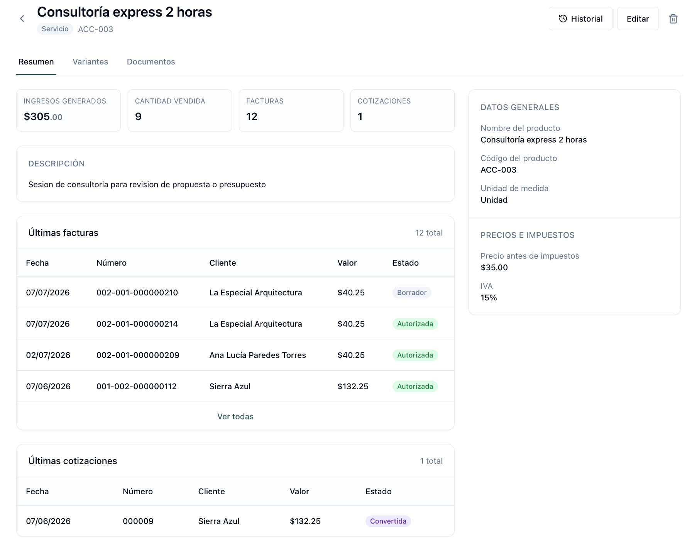The image size is (687, 556).
Task: Click Valor header in invoices table
Action: (x=347, y=263)
